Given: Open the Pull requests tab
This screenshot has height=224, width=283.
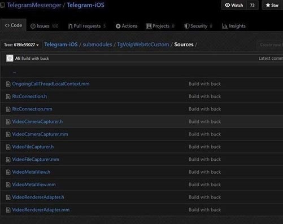Looking at the screenshot, I should (x=87, y=26).
